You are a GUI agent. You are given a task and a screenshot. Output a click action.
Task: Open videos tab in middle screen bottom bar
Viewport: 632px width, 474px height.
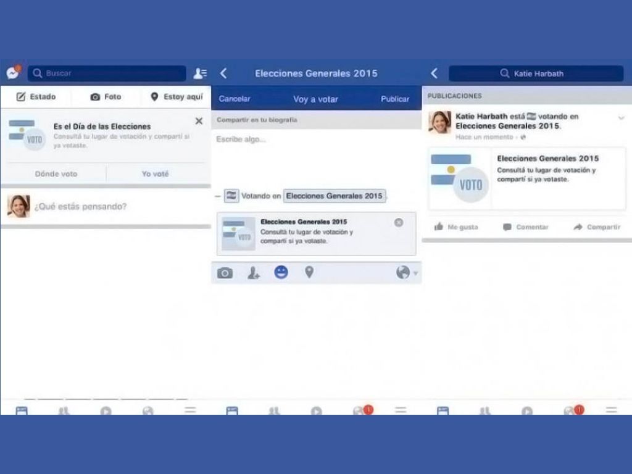317,410
